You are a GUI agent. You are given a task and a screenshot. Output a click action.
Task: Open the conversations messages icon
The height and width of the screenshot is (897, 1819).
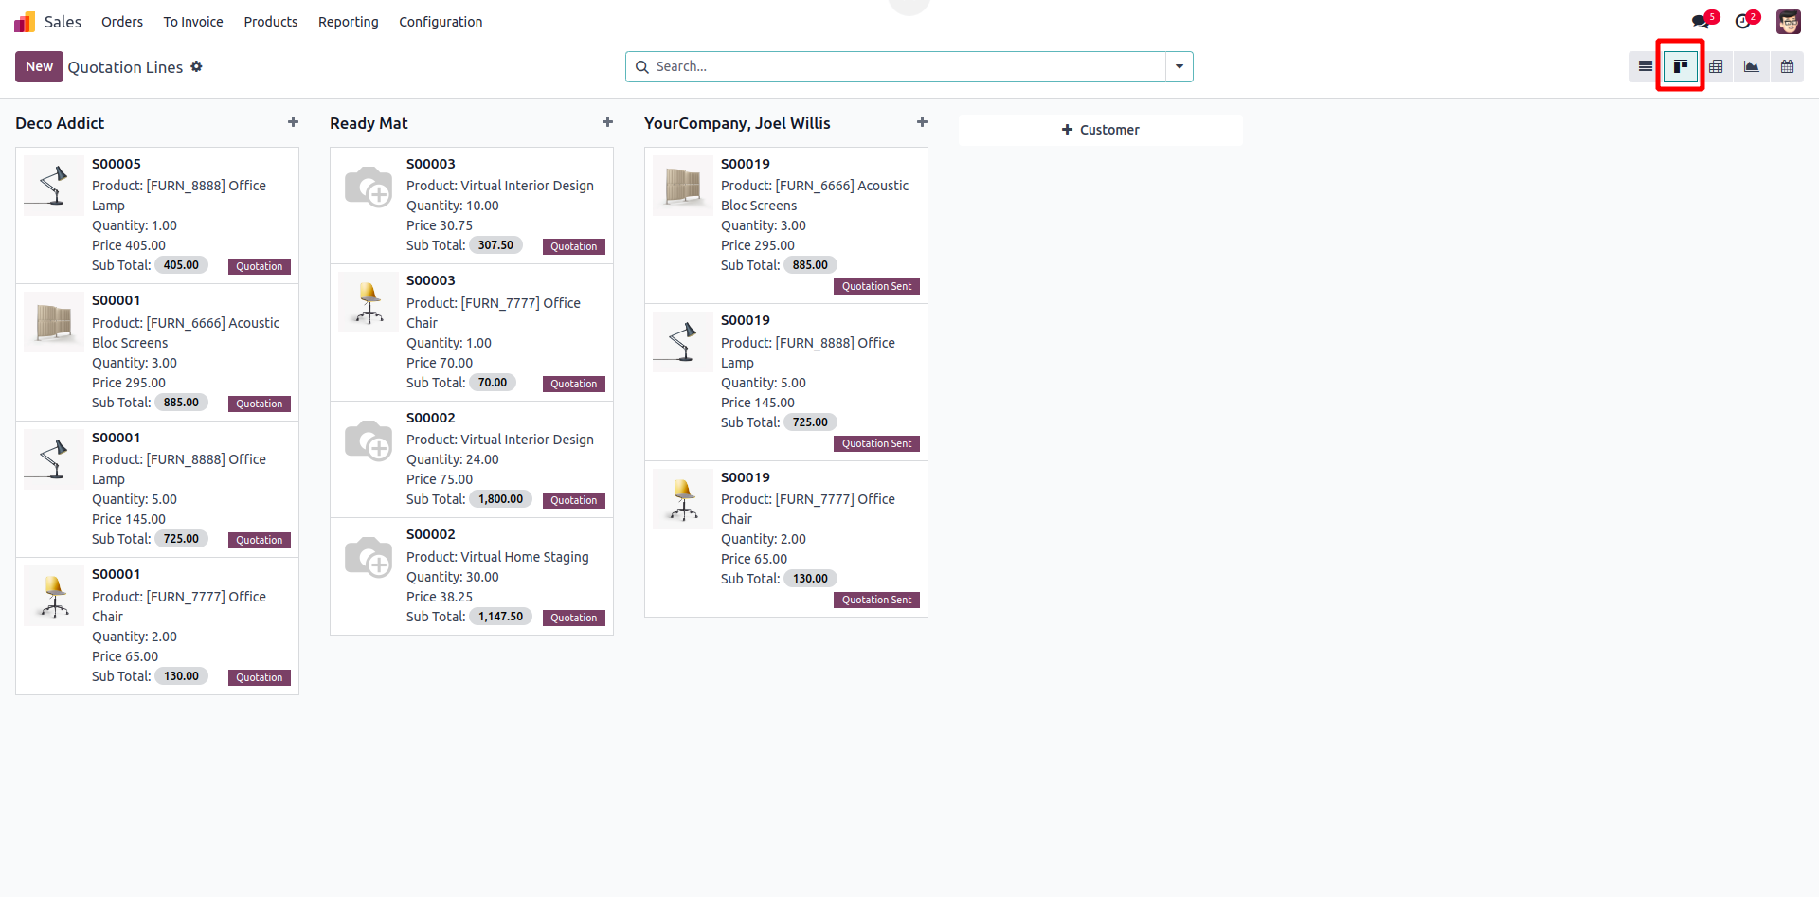point(1701,22)
